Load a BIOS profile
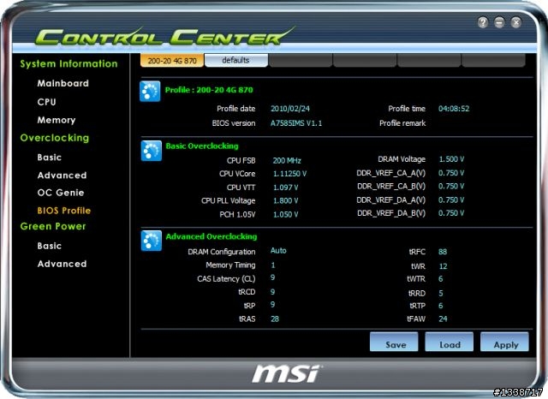This screenshot has height=399, width=548. [x=449, y=342]
